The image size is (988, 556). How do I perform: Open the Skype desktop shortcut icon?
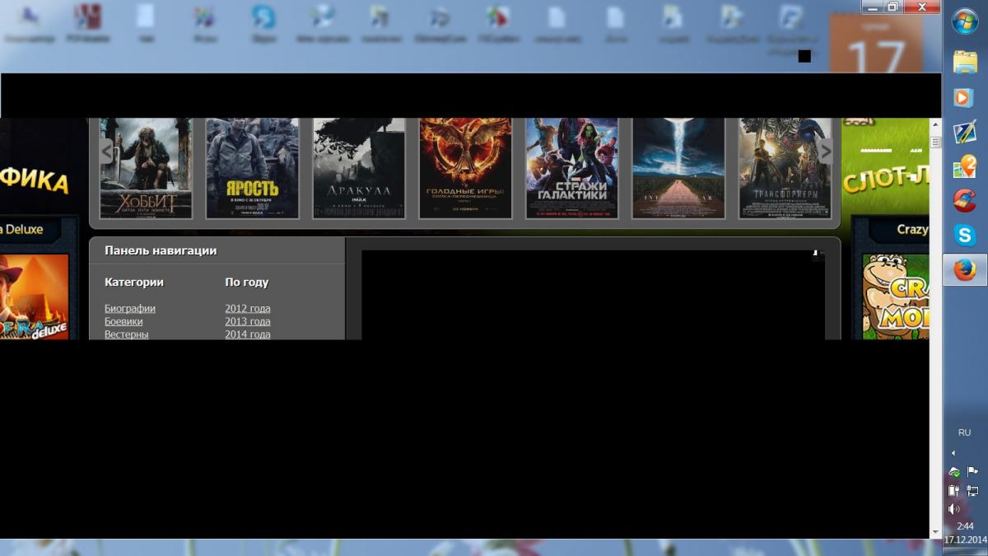263,22
